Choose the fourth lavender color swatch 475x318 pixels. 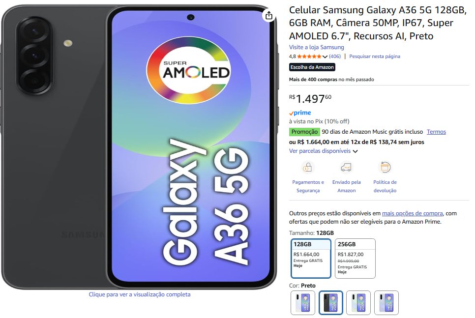click(386, 303)
